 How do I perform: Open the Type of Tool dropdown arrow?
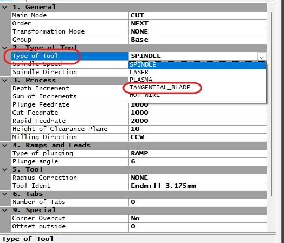tap(262, 57)
